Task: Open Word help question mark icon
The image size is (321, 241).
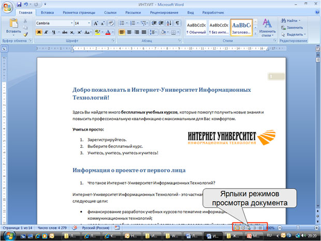Action: tap(317, 12)
